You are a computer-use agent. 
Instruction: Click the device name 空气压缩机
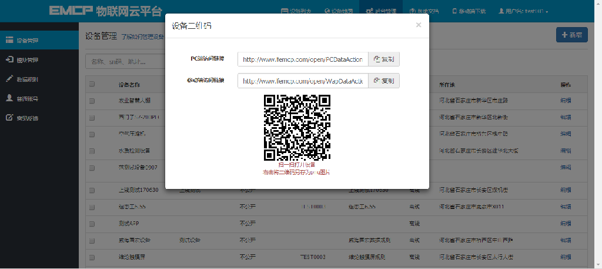(x=132, y=134)
